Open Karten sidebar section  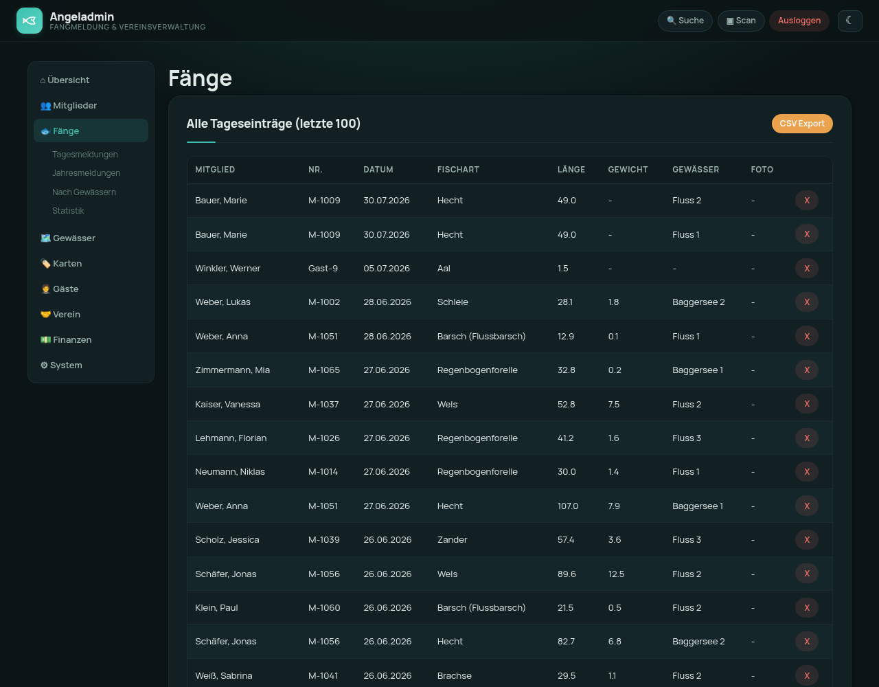point(91,263)
